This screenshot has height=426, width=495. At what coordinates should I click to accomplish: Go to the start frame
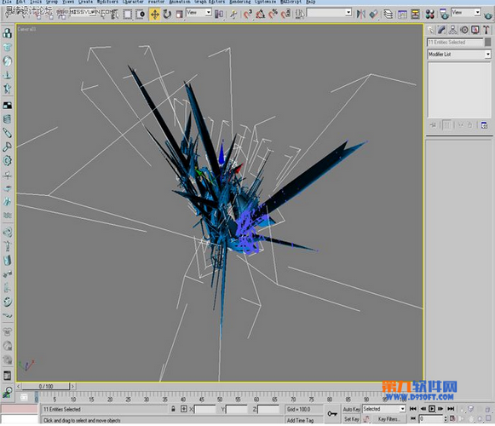click(413, 409)
